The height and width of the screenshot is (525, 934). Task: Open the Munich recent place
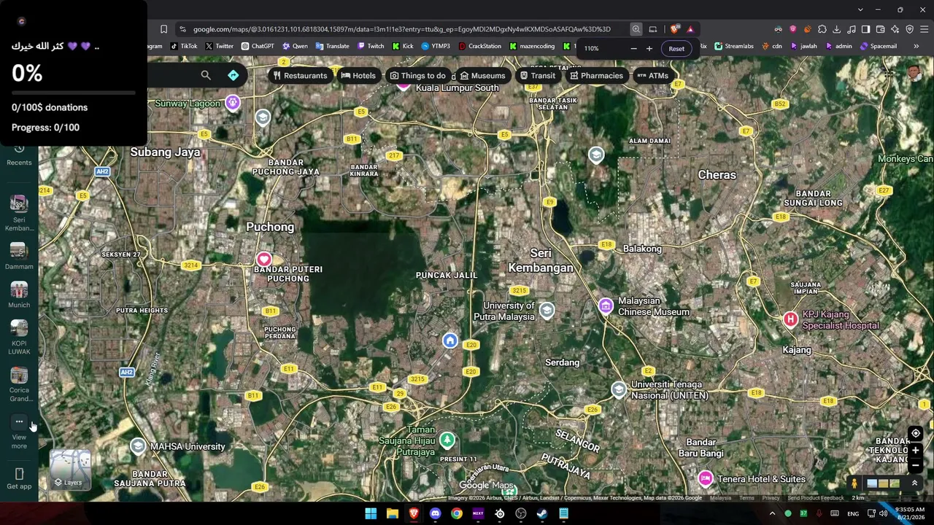tap(19, 295)
